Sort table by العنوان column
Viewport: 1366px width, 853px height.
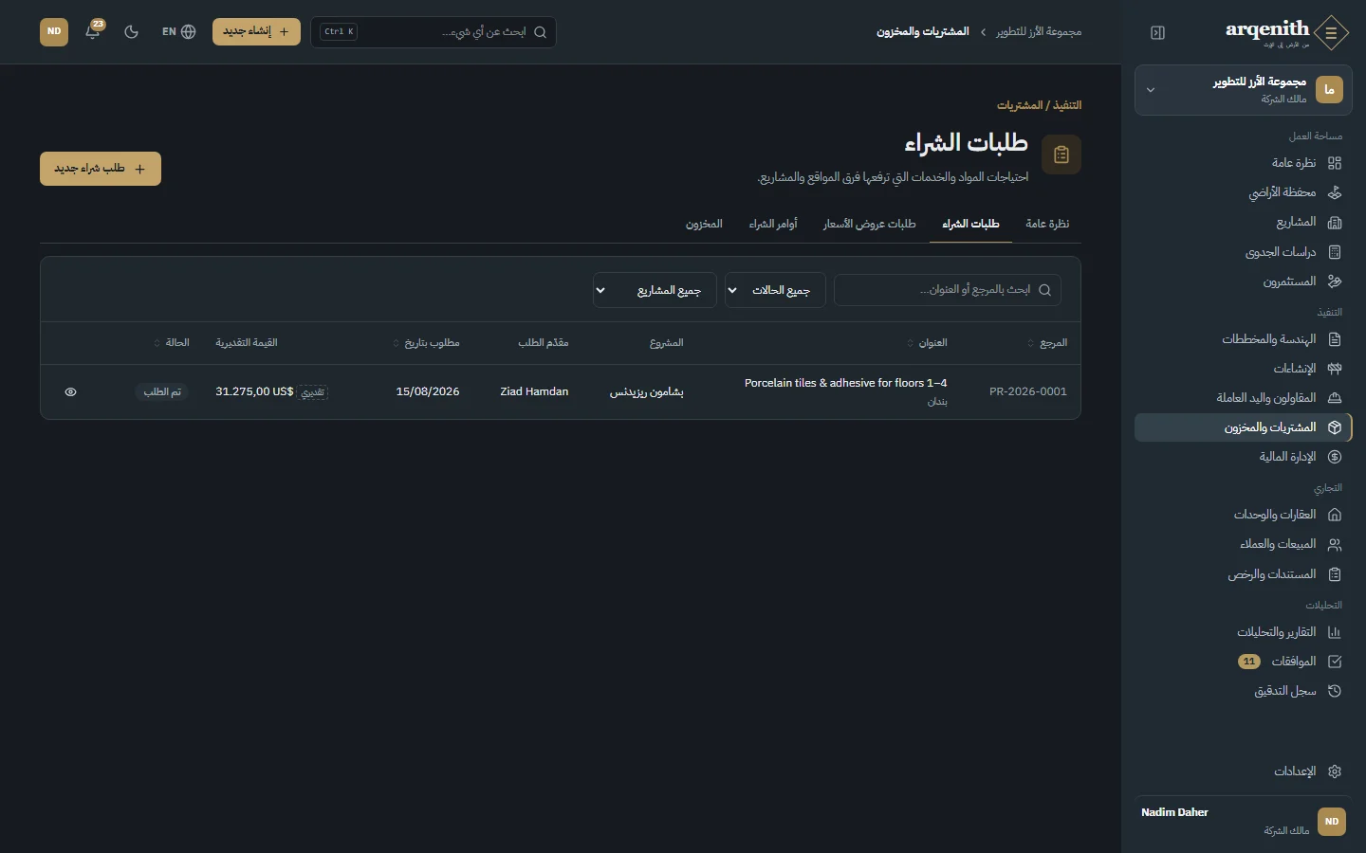(927, 343)
